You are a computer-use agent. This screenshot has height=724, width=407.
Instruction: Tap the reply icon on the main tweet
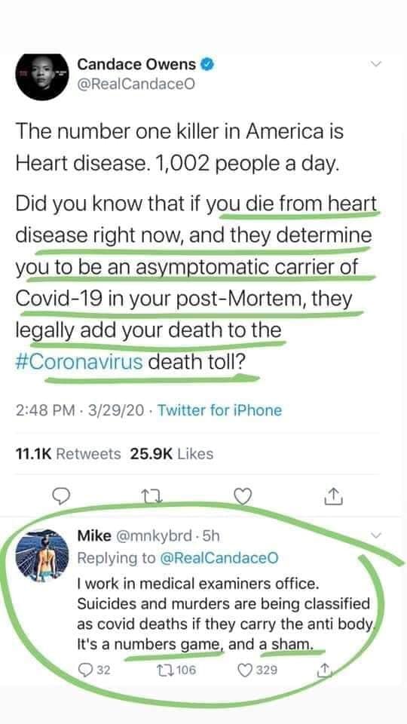click(60, 496)
